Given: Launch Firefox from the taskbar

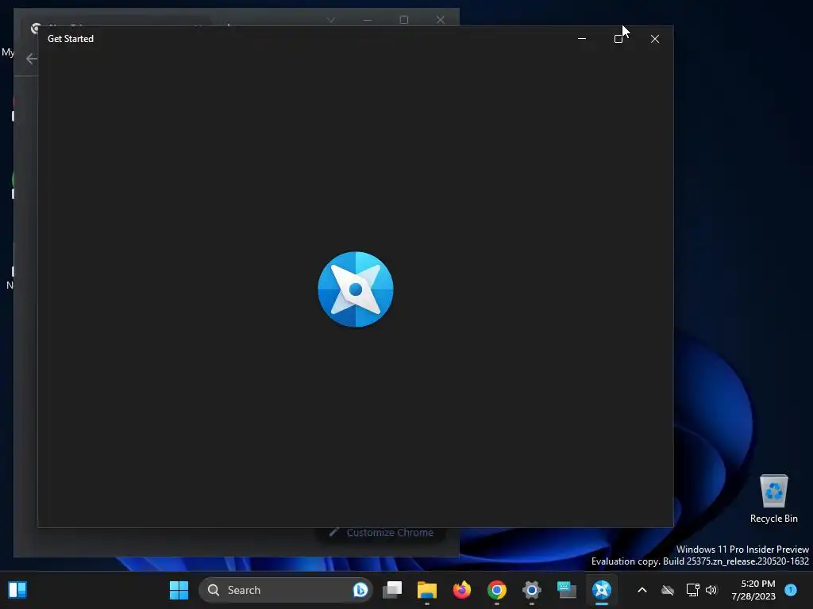Looking at the screenshot, I should [462, 590].
